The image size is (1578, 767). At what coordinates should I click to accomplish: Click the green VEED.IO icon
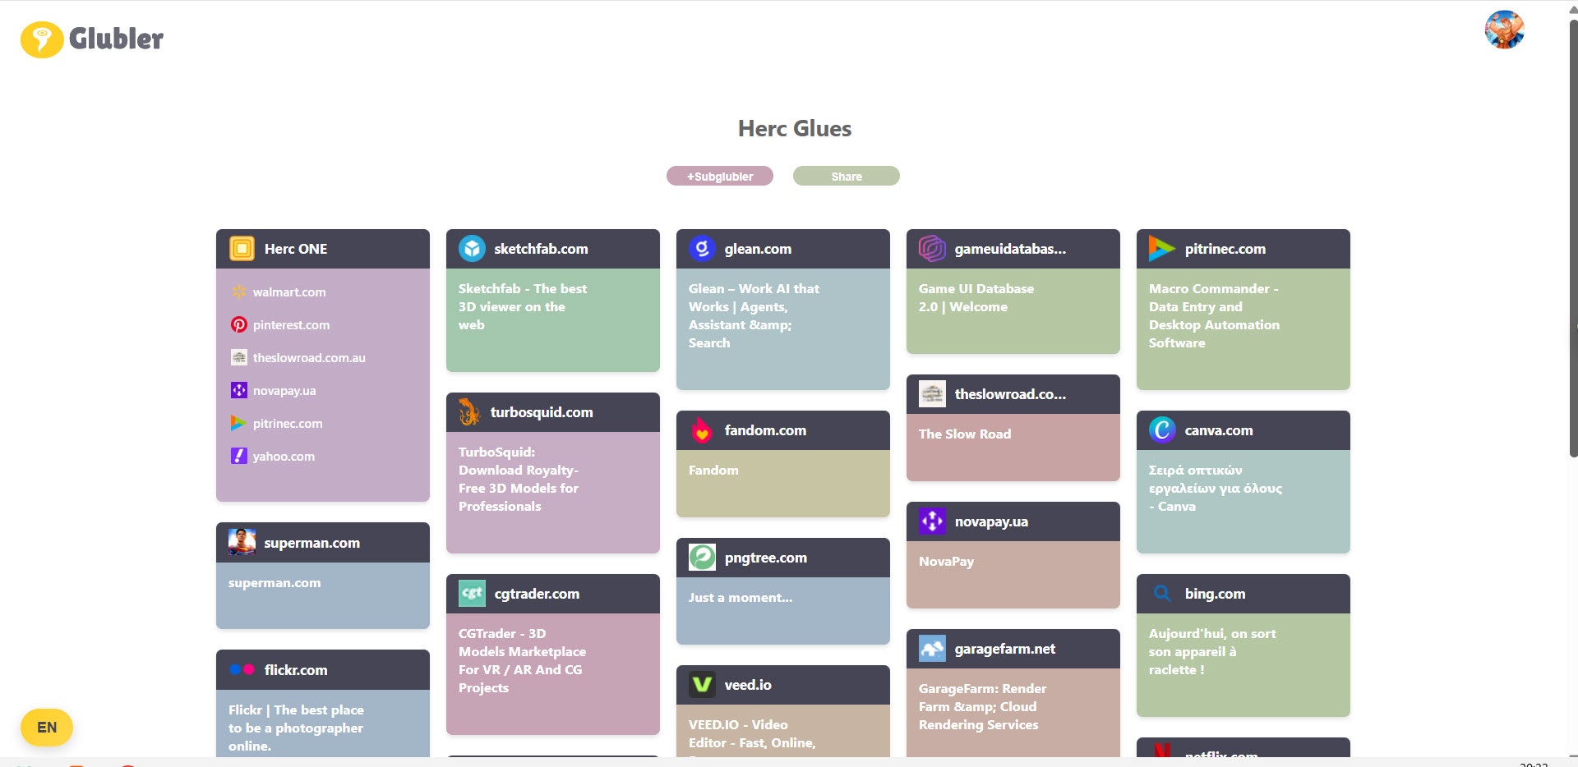click(x=701, y=684)
